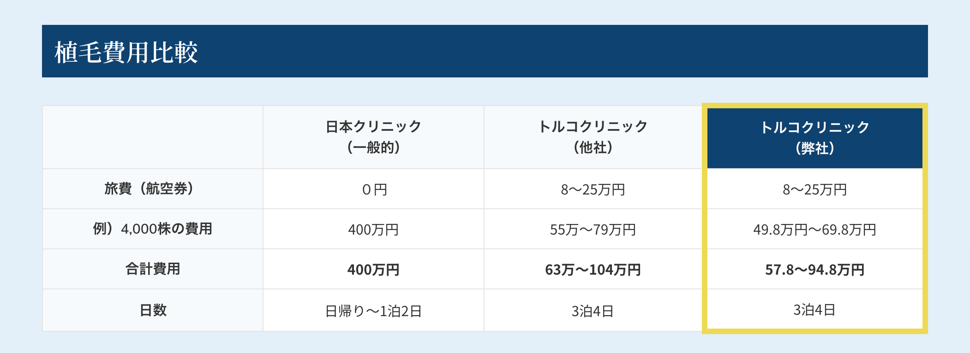
Task: Select the 日本クリニック（一般的） column header
Action: (373, 137)
